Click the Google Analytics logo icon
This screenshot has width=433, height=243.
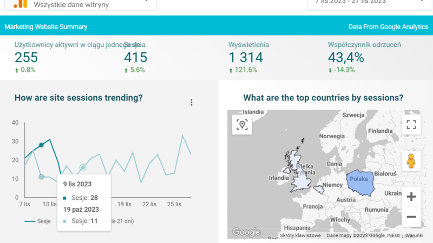[20, 3]
